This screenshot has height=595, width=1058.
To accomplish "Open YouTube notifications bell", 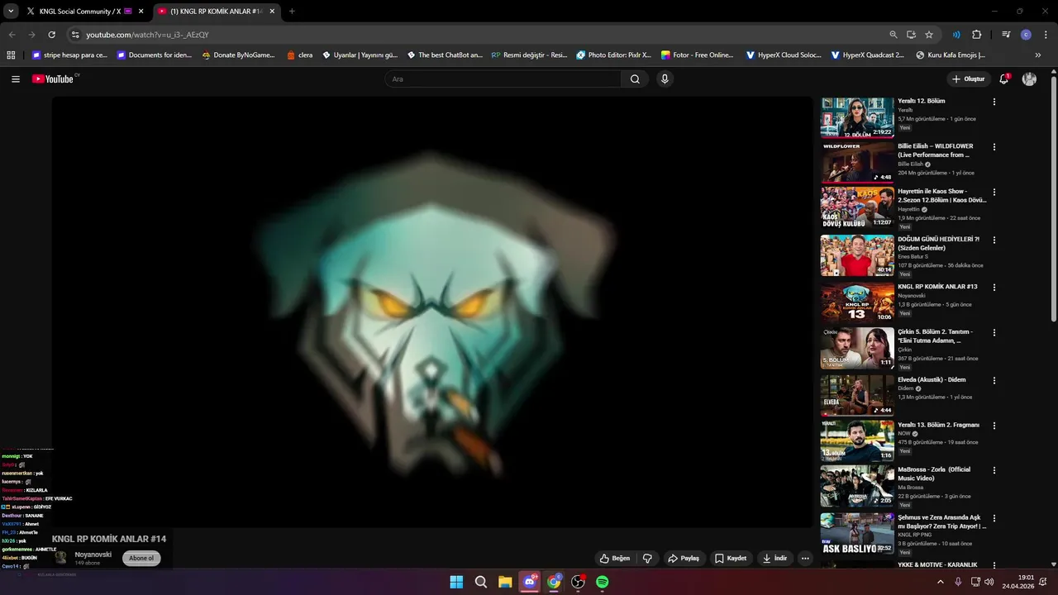I will [1004, 79].
